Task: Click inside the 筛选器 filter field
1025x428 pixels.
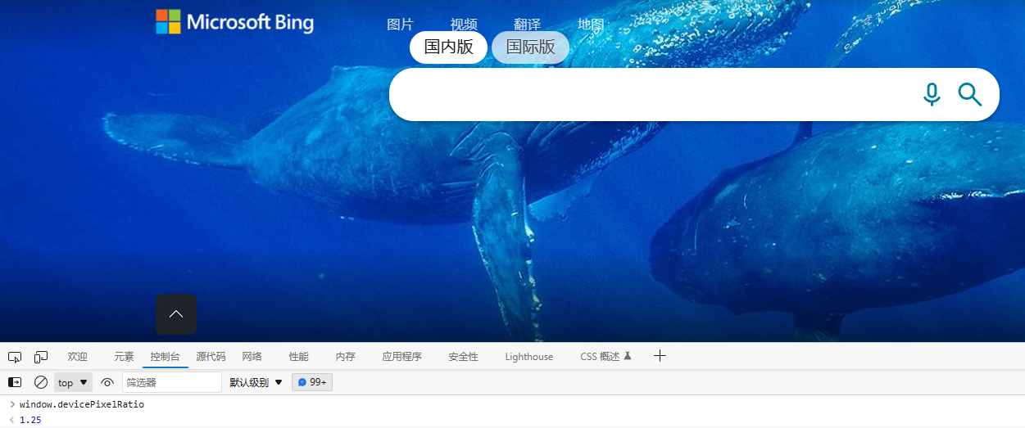Action: pos(171,382)
